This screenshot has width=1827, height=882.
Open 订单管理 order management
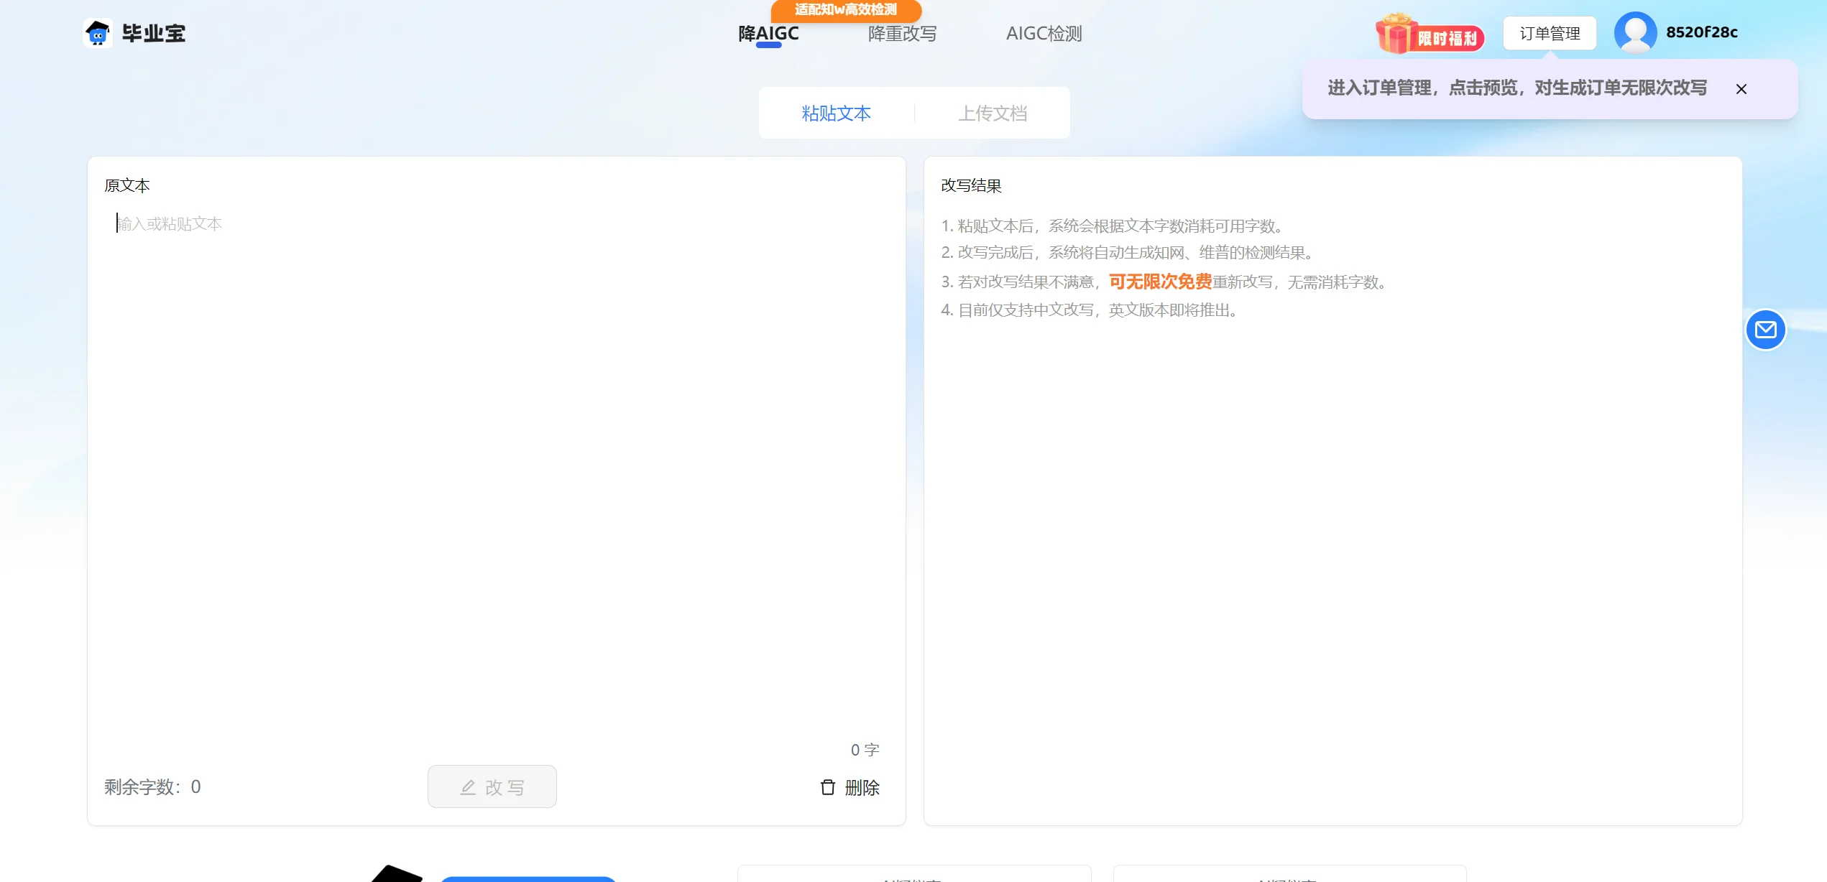coord(1550,32)
